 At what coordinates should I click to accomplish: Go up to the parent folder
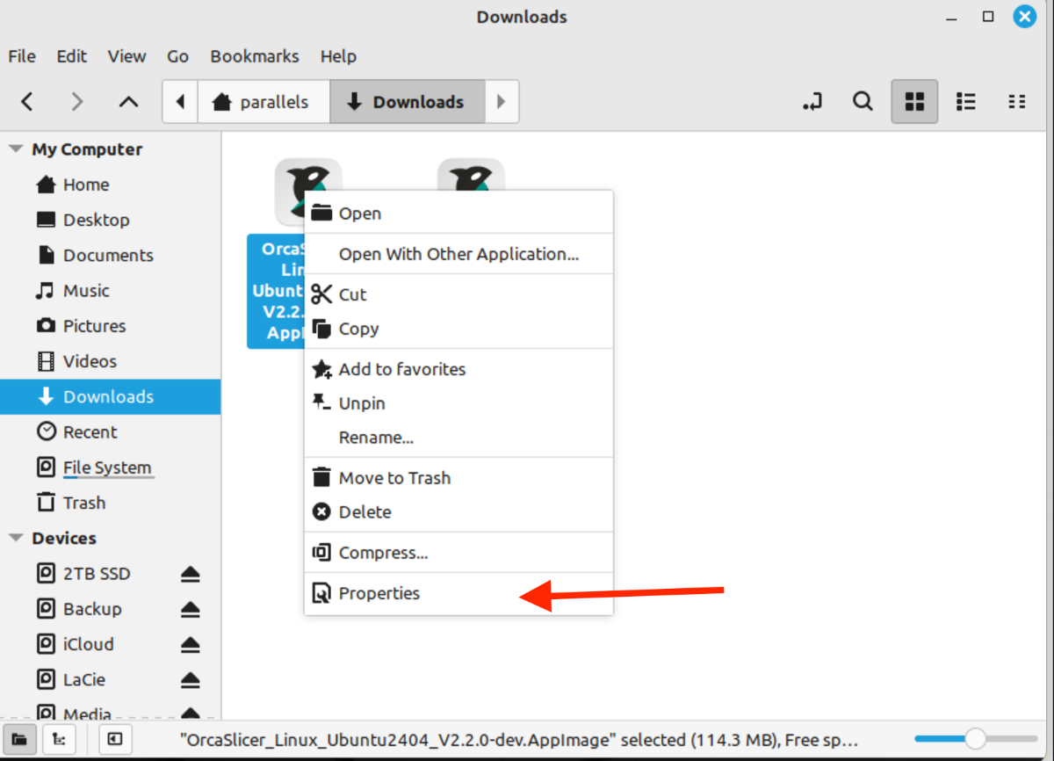tap(128, 102)
